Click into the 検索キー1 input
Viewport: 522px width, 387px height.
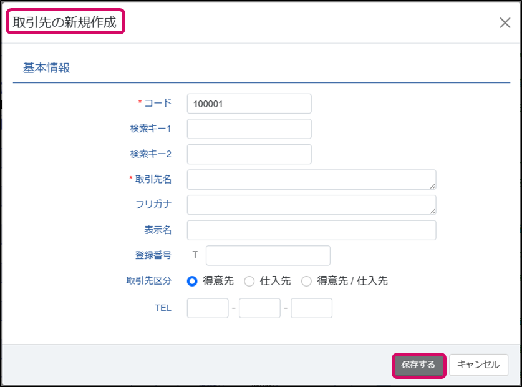[249, 129]
